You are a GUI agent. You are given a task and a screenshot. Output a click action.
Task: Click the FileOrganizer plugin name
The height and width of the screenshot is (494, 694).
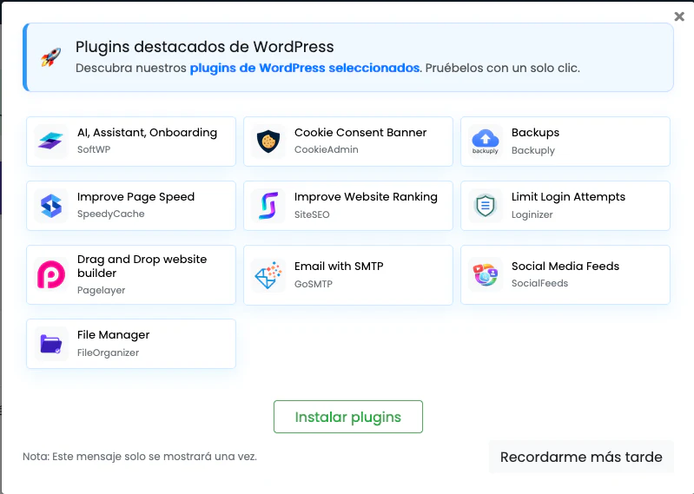tap(108, 353)
